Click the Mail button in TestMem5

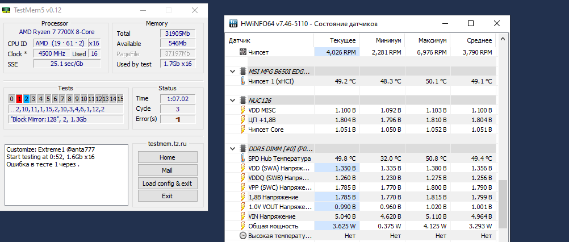[x=168, y=170]
